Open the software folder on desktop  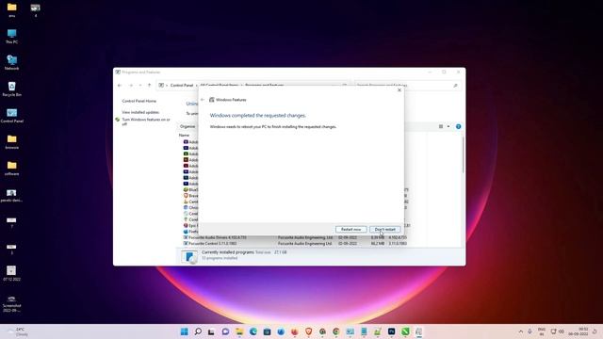(11, 169)
